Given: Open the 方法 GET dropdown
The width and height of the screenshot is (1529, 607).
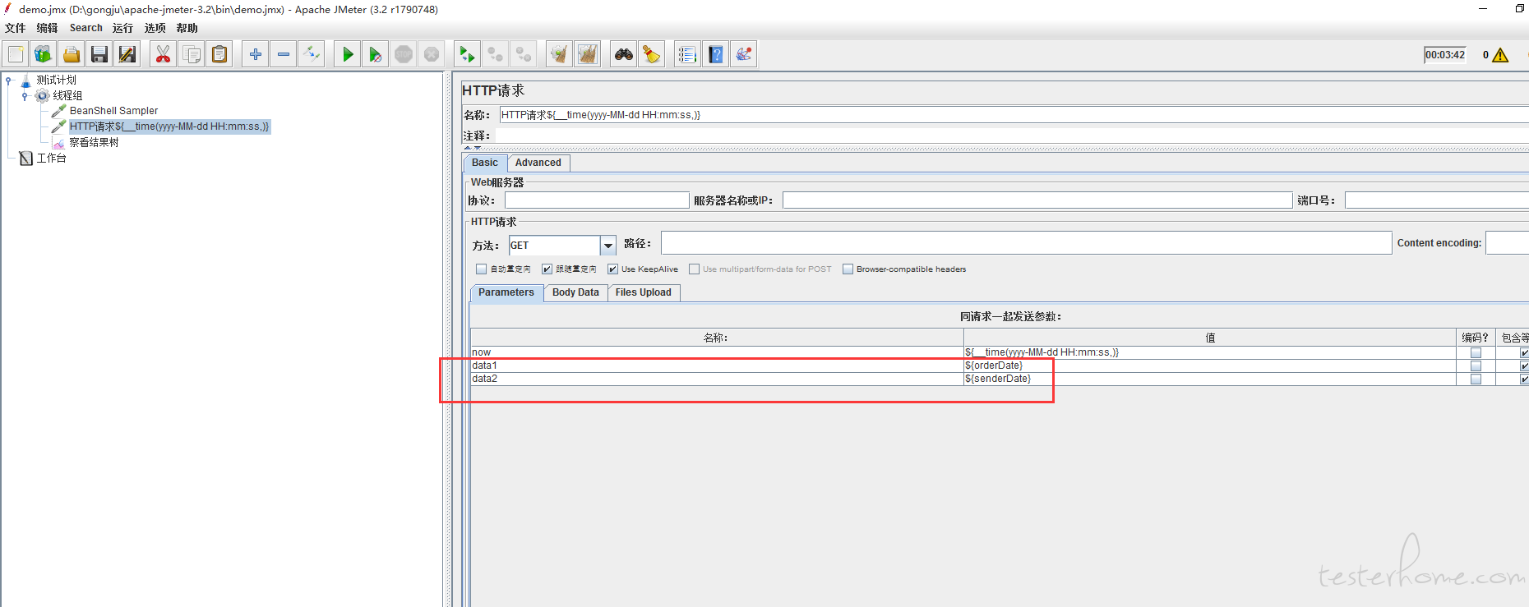Looking at the screenshot, I should click(608, 246).
